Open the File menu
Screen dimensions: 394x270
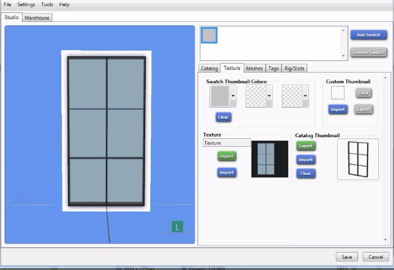click(7, 4)
